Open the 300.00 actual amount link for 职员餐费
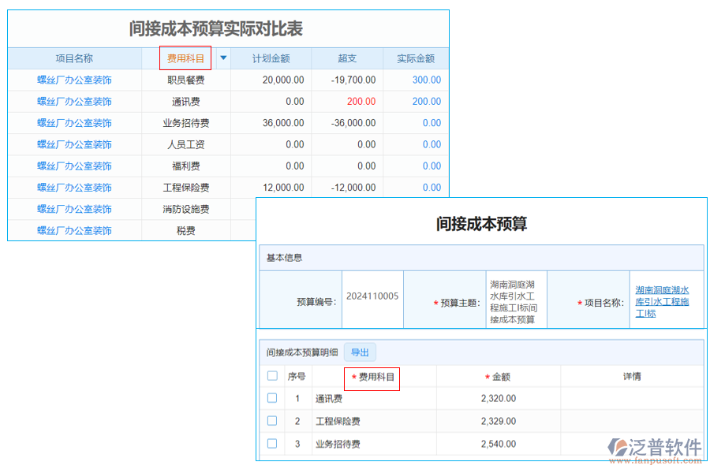The image size is (710, 473). [x=426, y=80]
